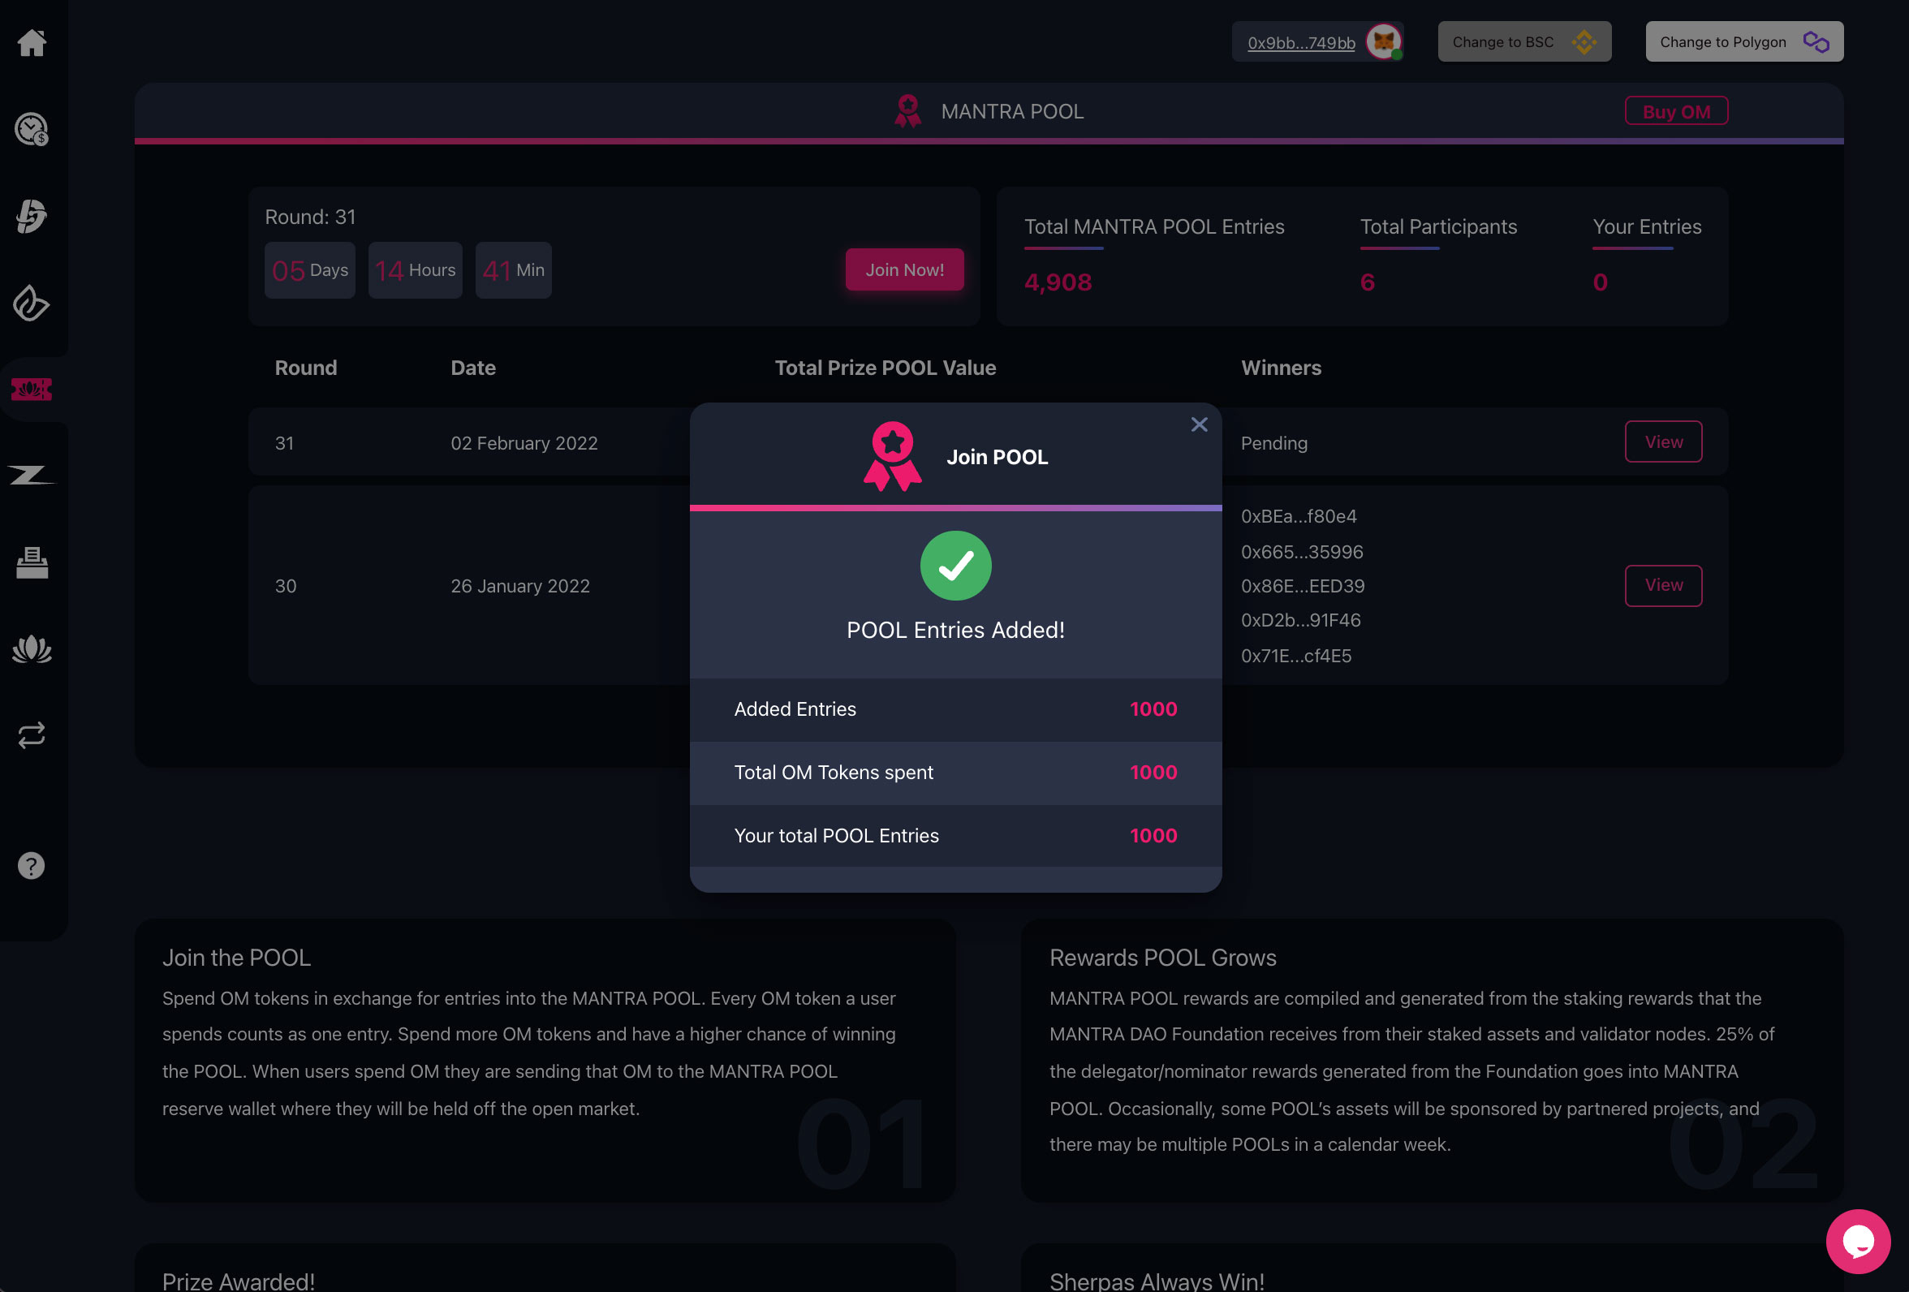This screenshot has height=1292, width=1909.
Task: Click winner address 0xBEa...f80e4
Action: [x=1299, y=517]
